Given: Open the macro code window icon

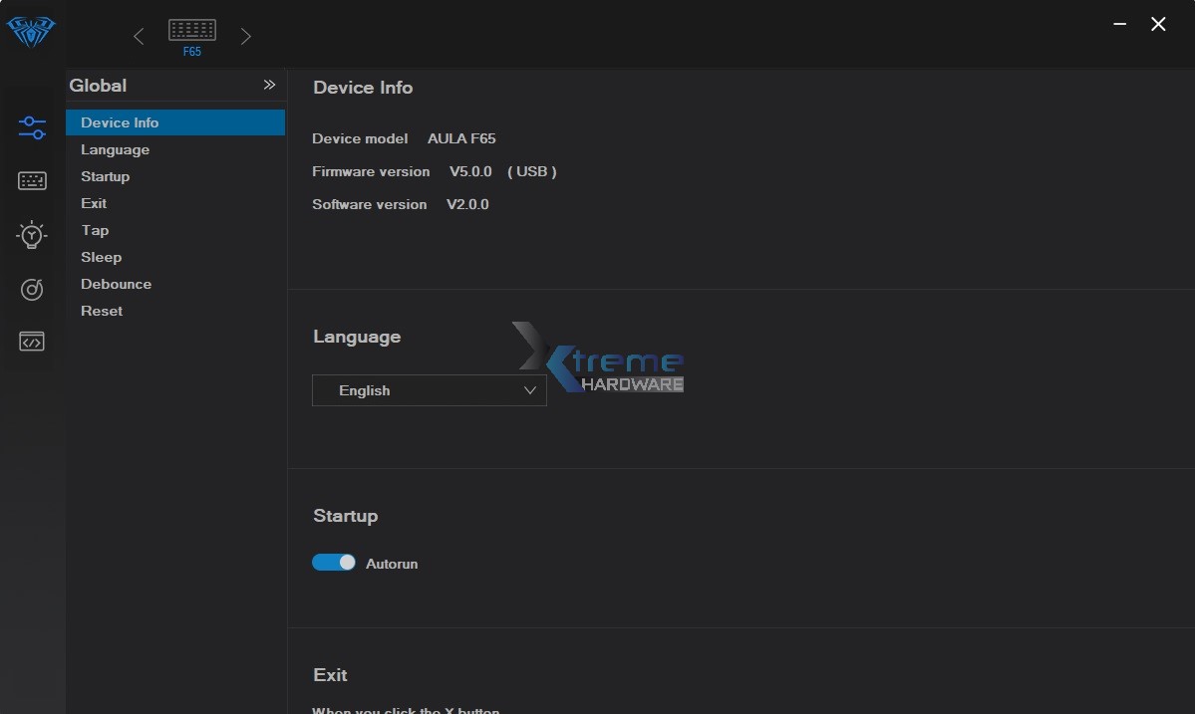Looking at the screenshot, I should (x=32, y=342).
